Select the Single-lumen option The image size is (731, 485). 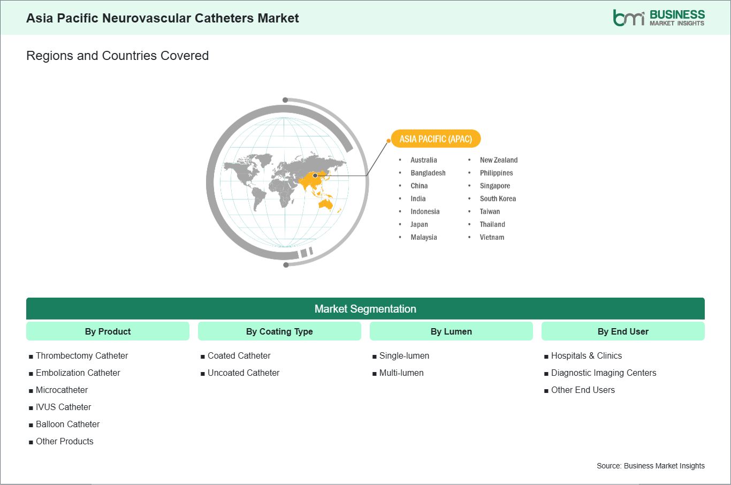(x=403, y=355)
